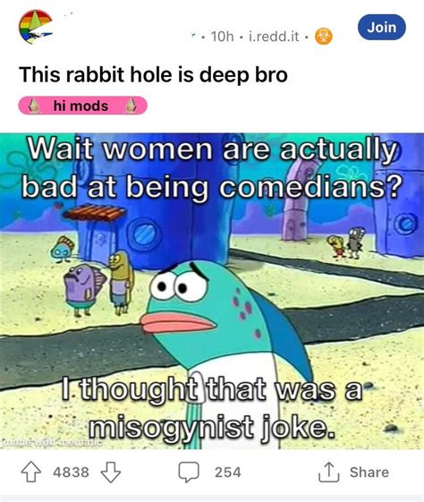Image resolution: width=424 pixels, height=502 pixels.
Task: Open post titled 'This rabbit hole is deep bro'
Action: click(153, 74)
